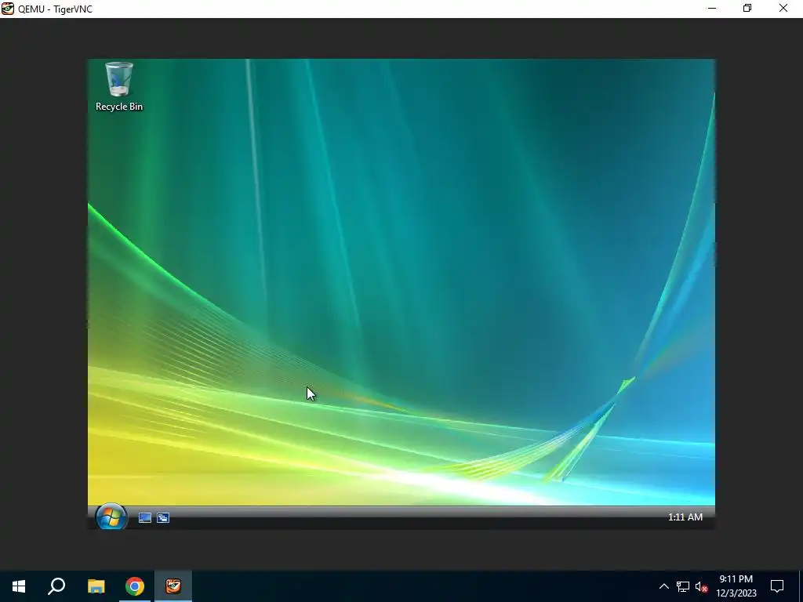The height and width of the screenshot is (602, 803).
Task: Click the Vista taskbar clock 1:11 AM
Action: point(685,517)
